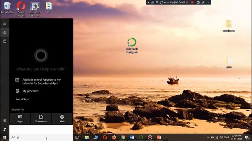This screenshot has height=141, width=252.
Task: Check the battery status icon
Action: (x=212, y=137)
